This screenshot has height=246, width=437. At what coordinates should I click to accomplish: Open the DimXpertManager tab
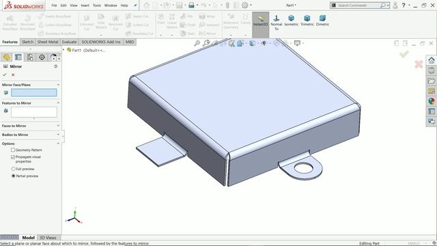(x=42, y=57)
